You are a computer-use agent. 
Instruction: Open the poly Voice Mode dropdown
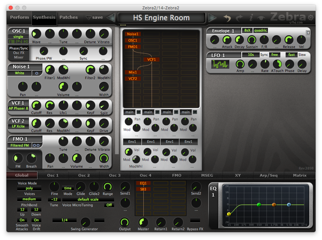[29, 188]
